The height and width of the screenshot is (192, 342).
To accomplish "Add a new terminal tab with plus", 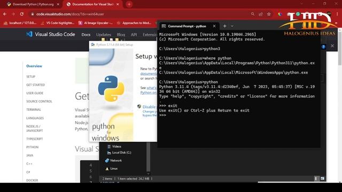I will click(x=224, y=26).
